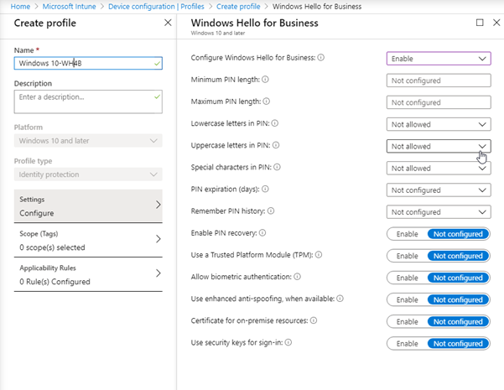Click info icon beside Maximum PIN length

pyautogui.click(x=267, y=101)
